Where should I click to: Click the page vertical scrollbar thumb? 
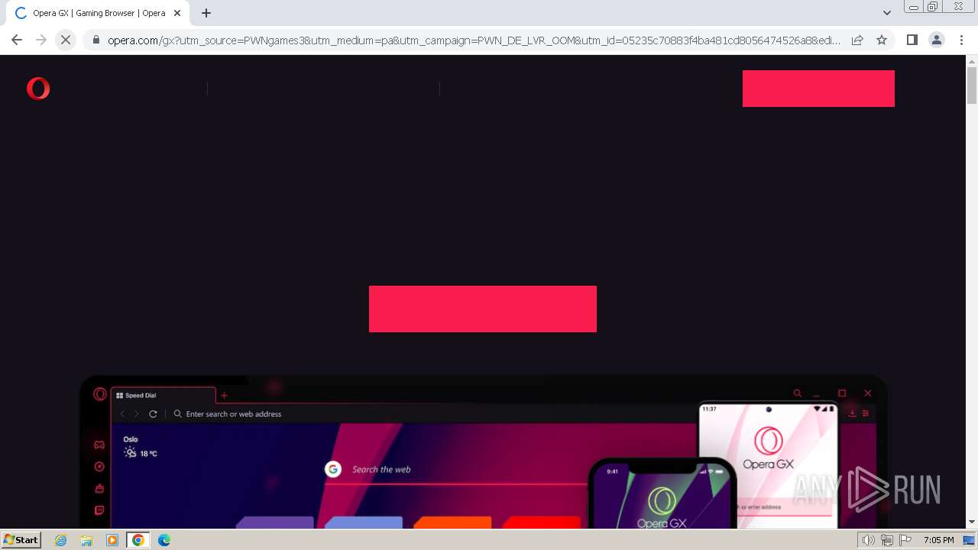click(972, 85)
